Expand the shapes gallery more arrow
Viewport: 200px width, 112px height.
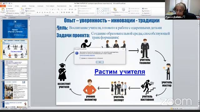click(110, 13)
